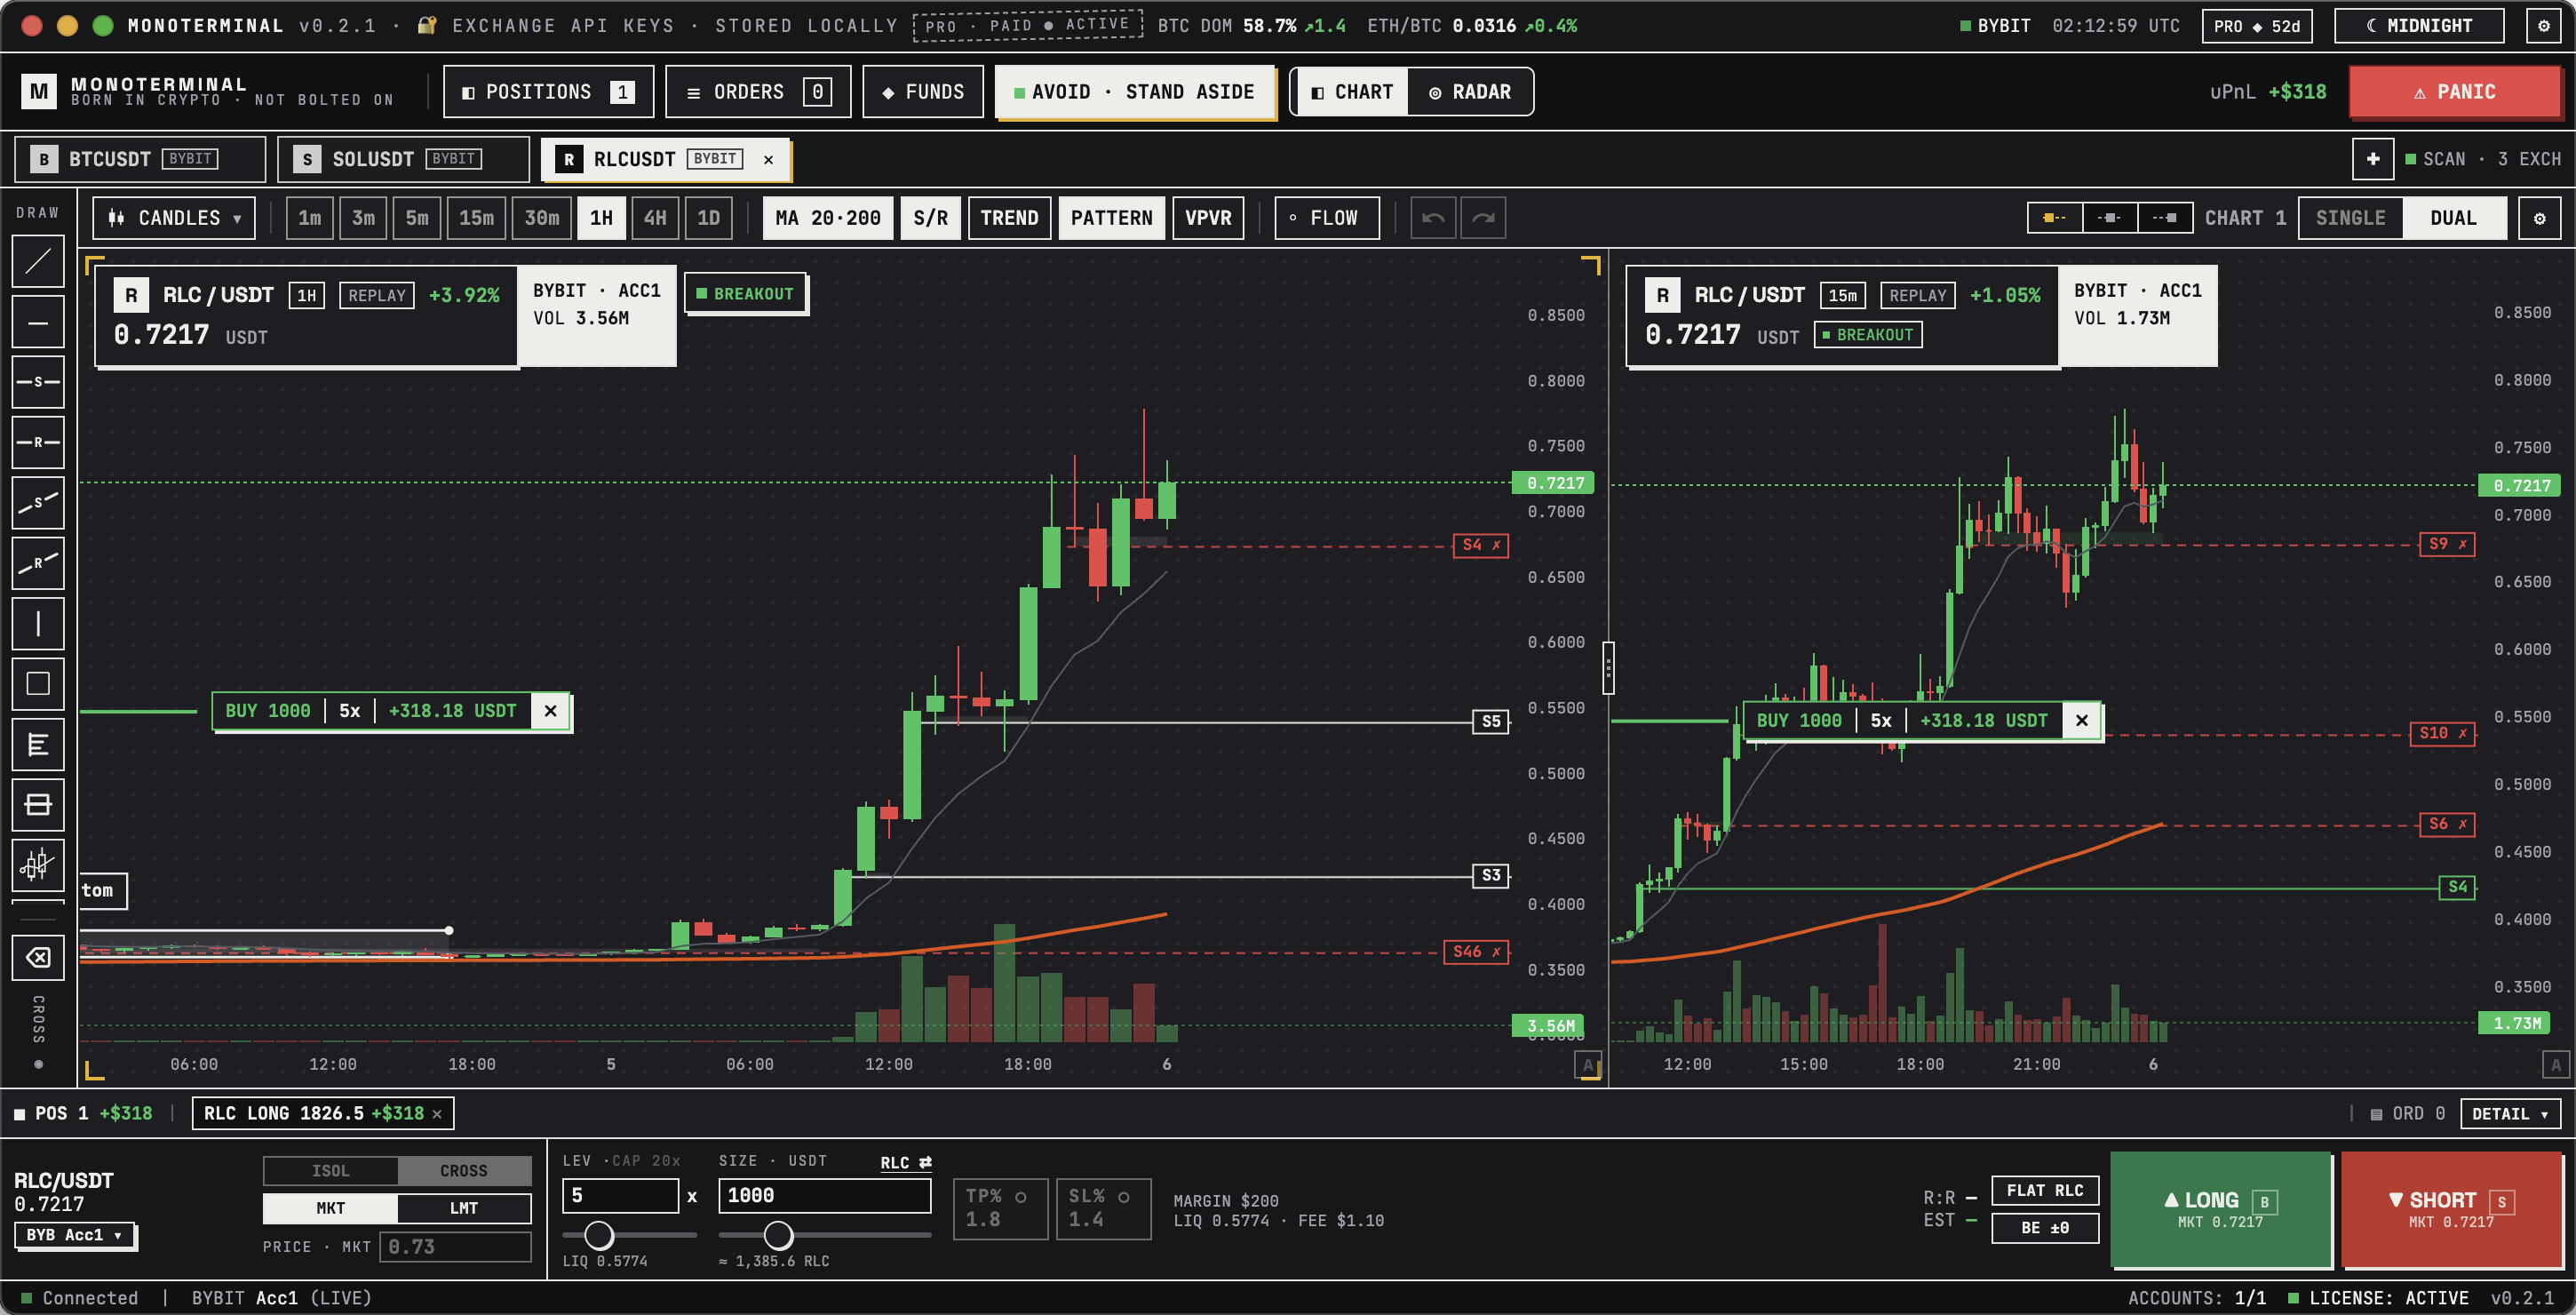
Task: Click the SIZE input field showing 1000
Action: pos(825,1195)
